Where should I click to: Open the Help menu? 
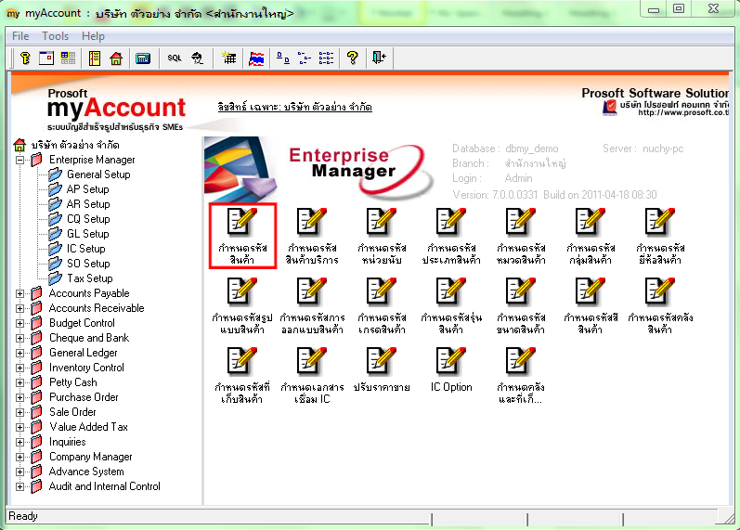pyautogui.click(x=93, y=36)
